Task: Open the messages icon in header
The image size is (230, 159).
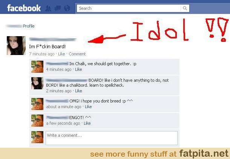Action: click(x=57, y=8)
